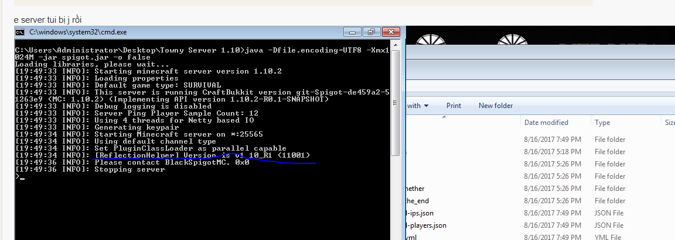Click the 8/16/2017 7:49 PM File folder date
The height and width of the screenshot is (240, 675).
point(553,140)
